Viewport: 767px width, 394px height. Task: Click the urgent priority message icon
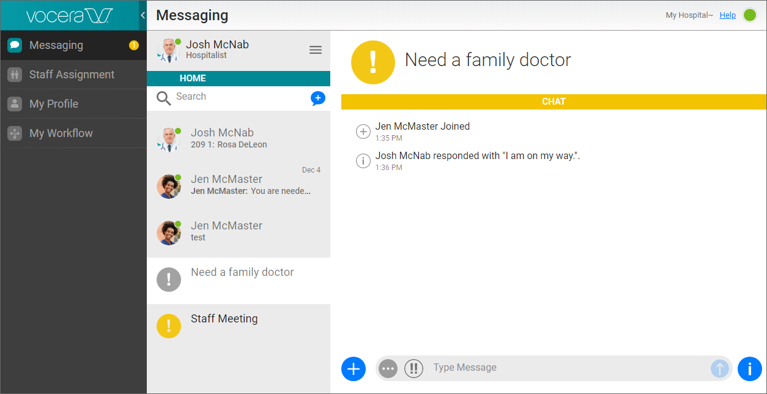click(x=373, y=62)
